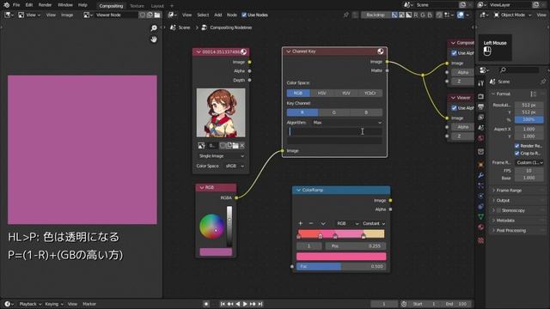This screenshot has height=309, width=550.
Task: Open the sRGB Color Space dropdown
Action: click(x=235, y=166)
